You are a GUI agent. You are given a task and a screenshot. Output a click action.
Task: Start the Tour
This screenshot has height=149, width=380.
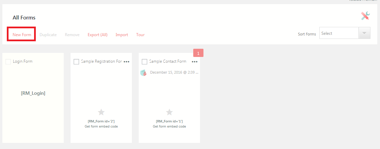pyautogui.click(x=140, y=35)
